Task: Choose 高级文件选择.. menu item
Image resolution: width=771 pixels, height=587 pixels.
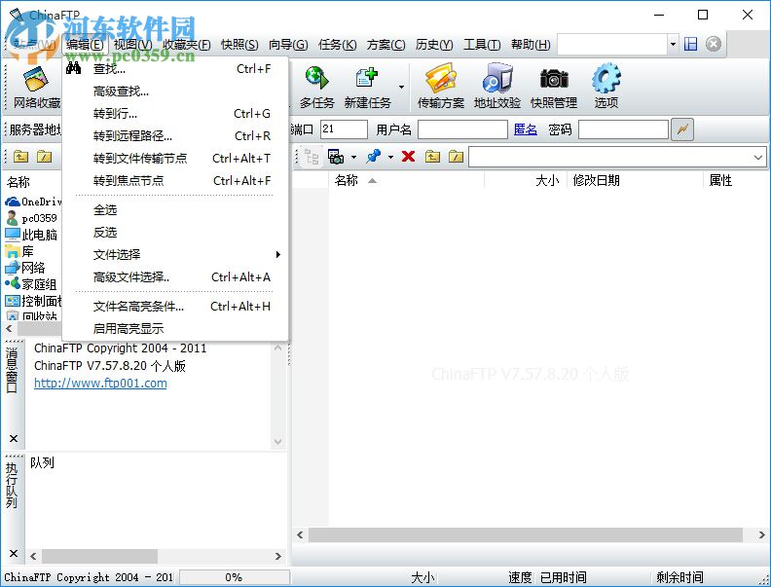Action: click(x=175, y=277)
